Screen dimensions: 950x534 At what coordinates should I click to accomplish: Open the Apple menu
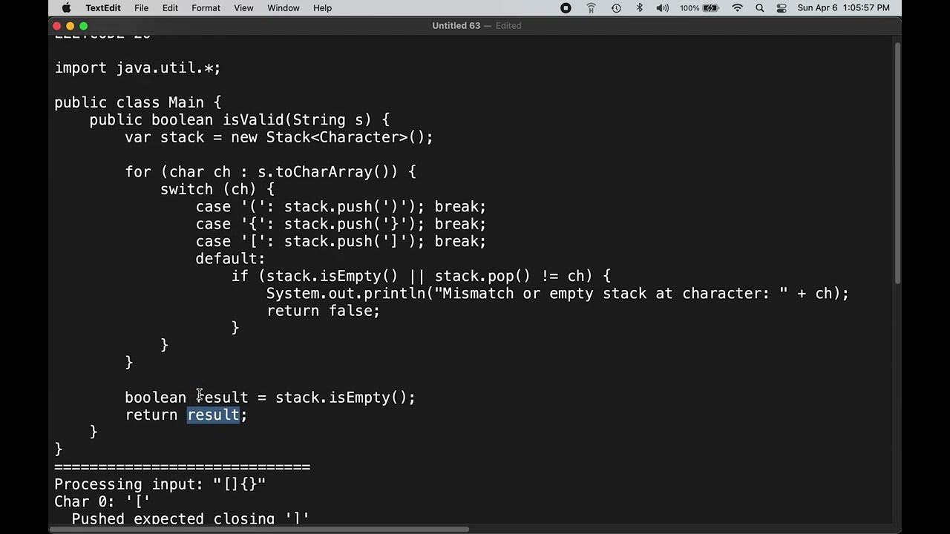pyautogui.click(x=65, y=8)
